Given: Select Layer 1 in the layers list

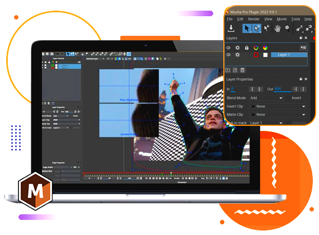Looking at the screenshot, I should click(289, 55).
